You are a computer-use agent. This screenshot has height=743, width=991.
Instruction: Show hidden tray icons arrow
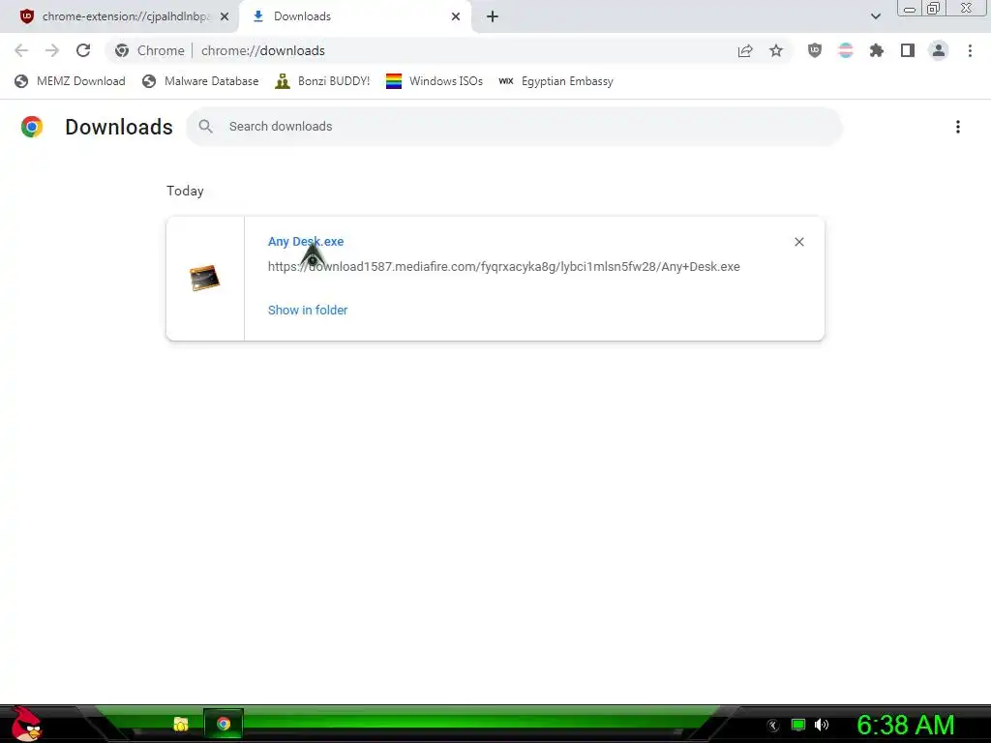773,726
